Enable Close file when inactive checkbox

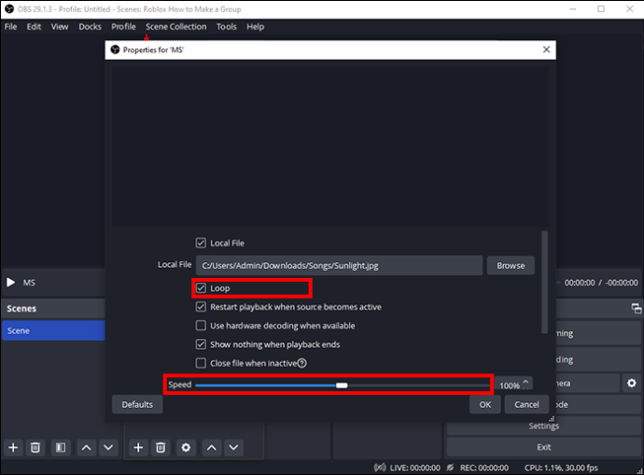(201, 363)
